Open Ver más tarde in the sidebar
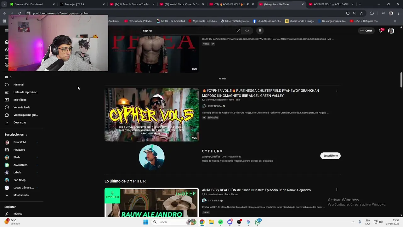The height and width of the screenshot is (227, 403). (21, 107)
